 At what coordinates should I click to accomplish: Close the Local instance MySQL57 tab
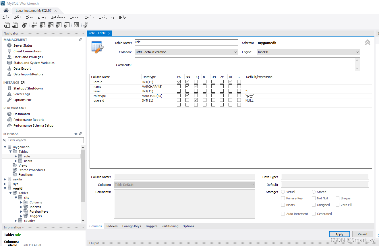(x=55, y=11)
